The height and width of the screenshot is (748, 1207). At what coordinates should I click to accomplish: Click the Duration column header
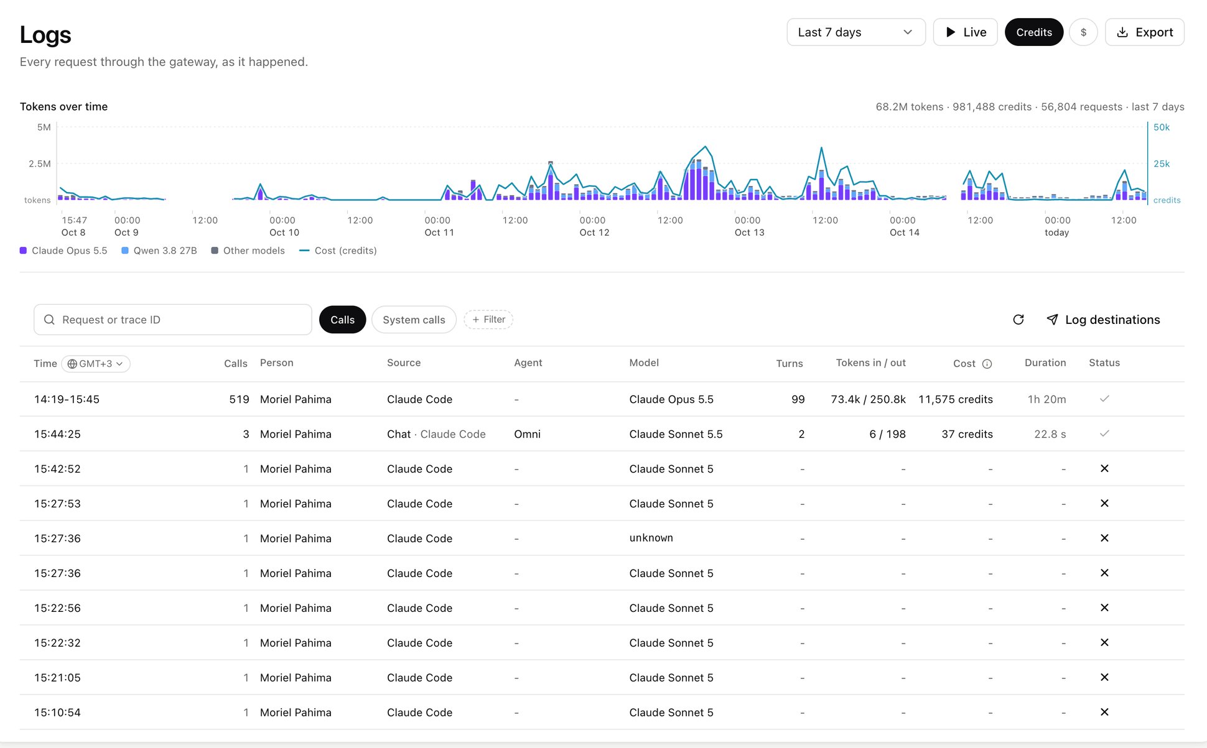(1045, 363)
